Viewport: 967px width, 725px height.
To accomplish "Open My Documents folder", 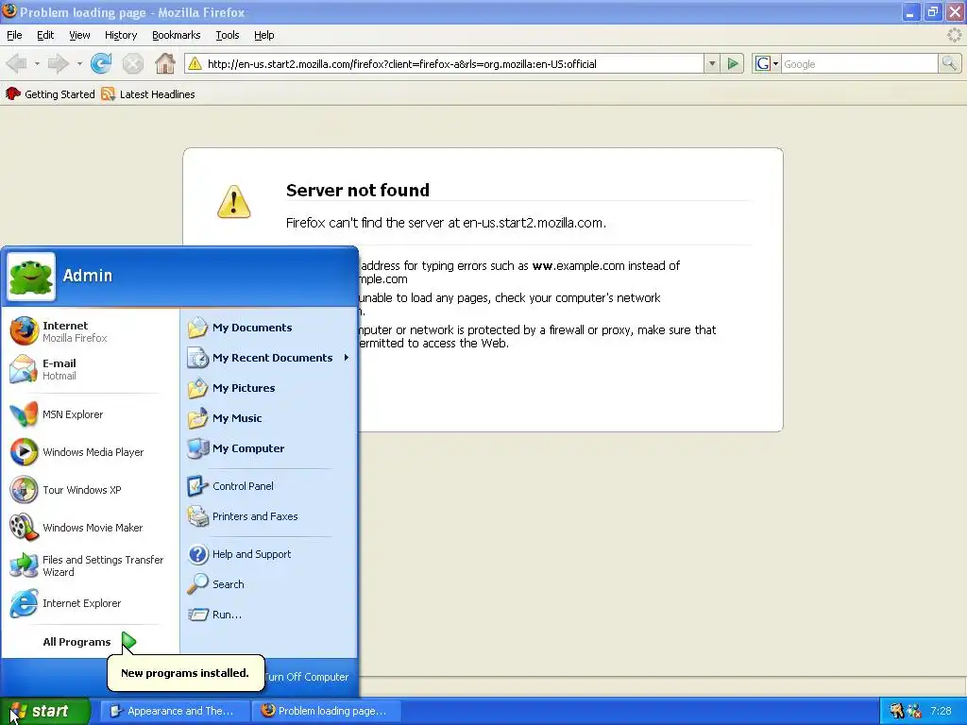I will (269, 328).
